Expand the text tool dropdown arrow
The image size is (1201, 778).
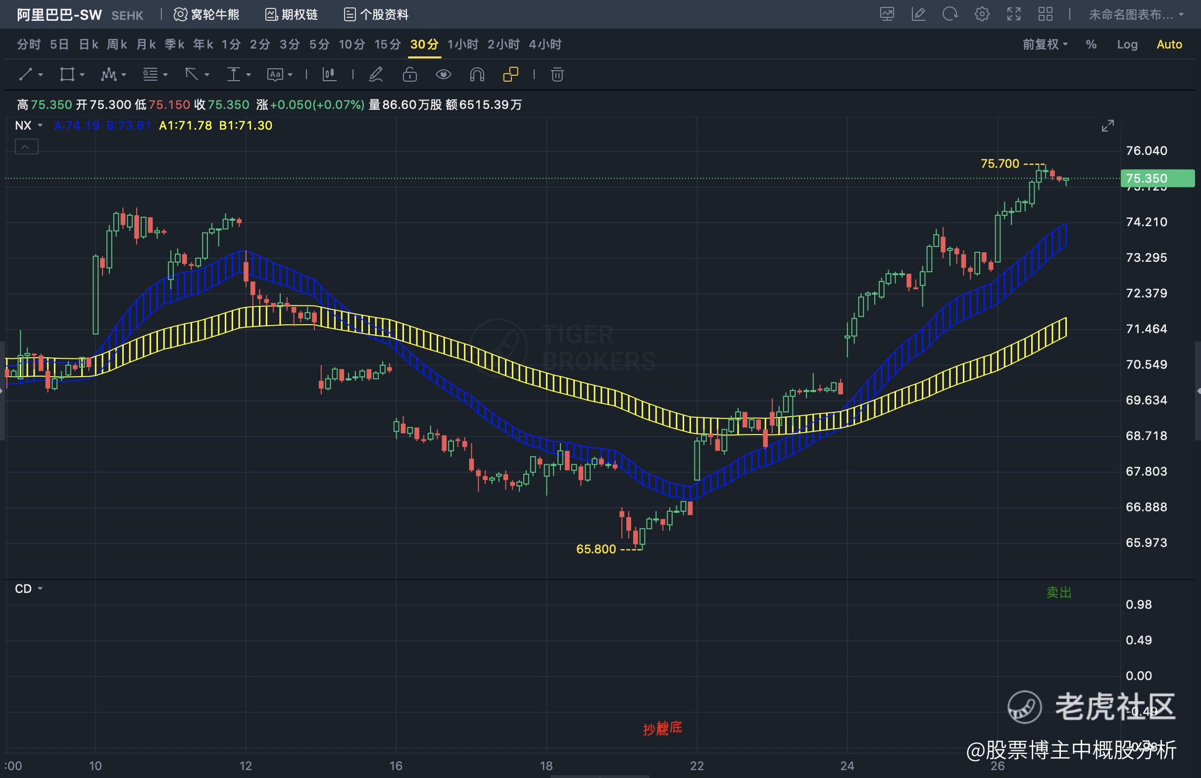tap(290, 75)
